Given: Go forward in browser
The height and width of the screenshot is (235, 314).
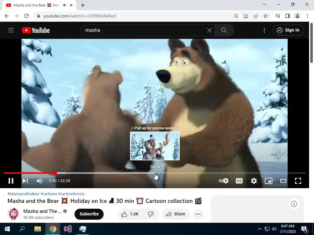Looking at the screenshot, I should 17,16.
